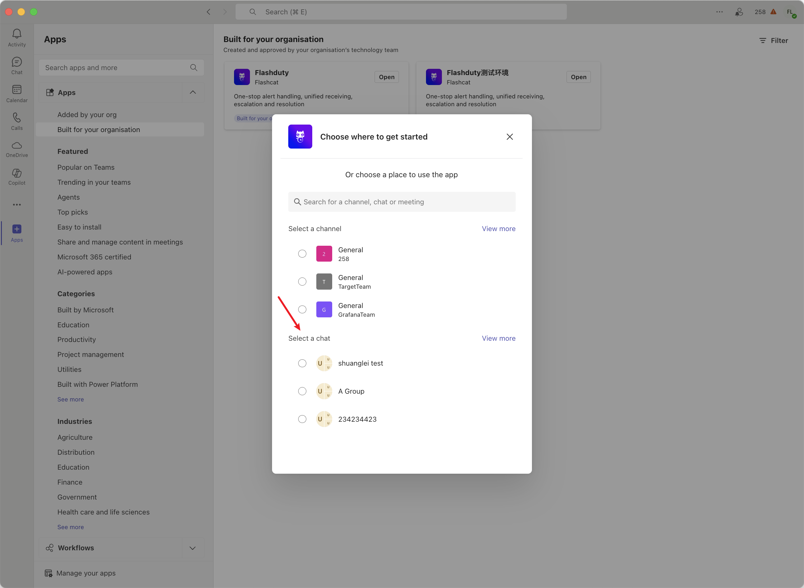804x588 pixels.
Task: Open the OneDrive cloud icon
Action: pyautogui.click(x=17, y=145)
